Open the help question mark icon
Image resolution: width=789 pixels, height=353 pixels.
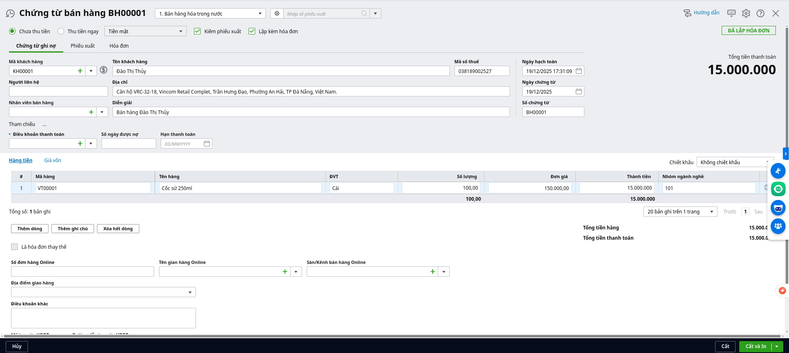coord(760,14)
